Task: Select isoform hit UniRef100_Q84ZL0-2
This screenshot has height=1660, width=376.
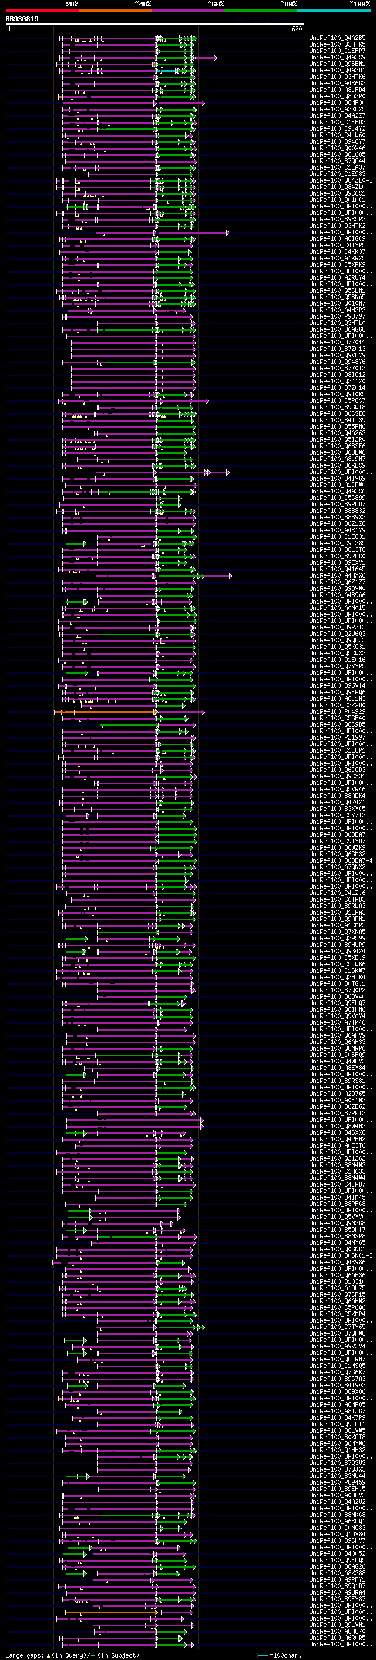Action: point(341,180)
